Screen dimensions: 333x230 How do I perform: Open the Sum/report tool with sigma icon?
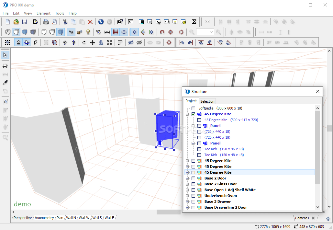[x=194, y=21]
